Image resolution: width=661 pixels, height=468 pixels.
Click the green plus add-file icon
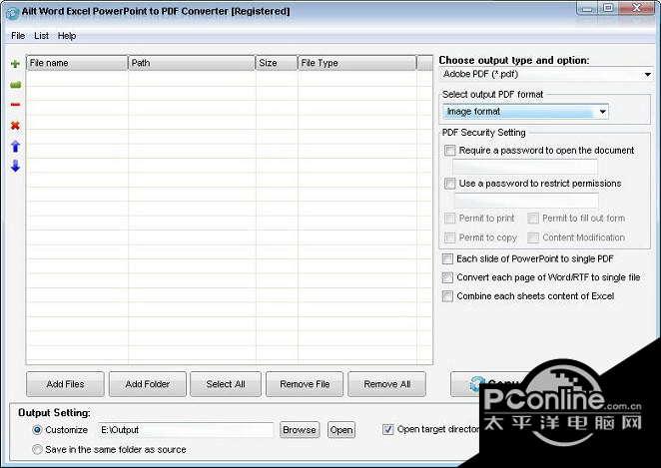pyautogui.click(x=15, y=64)
